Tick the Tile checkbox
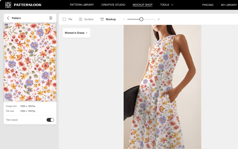This screenshot has width=238, height=149. (64, 19)
